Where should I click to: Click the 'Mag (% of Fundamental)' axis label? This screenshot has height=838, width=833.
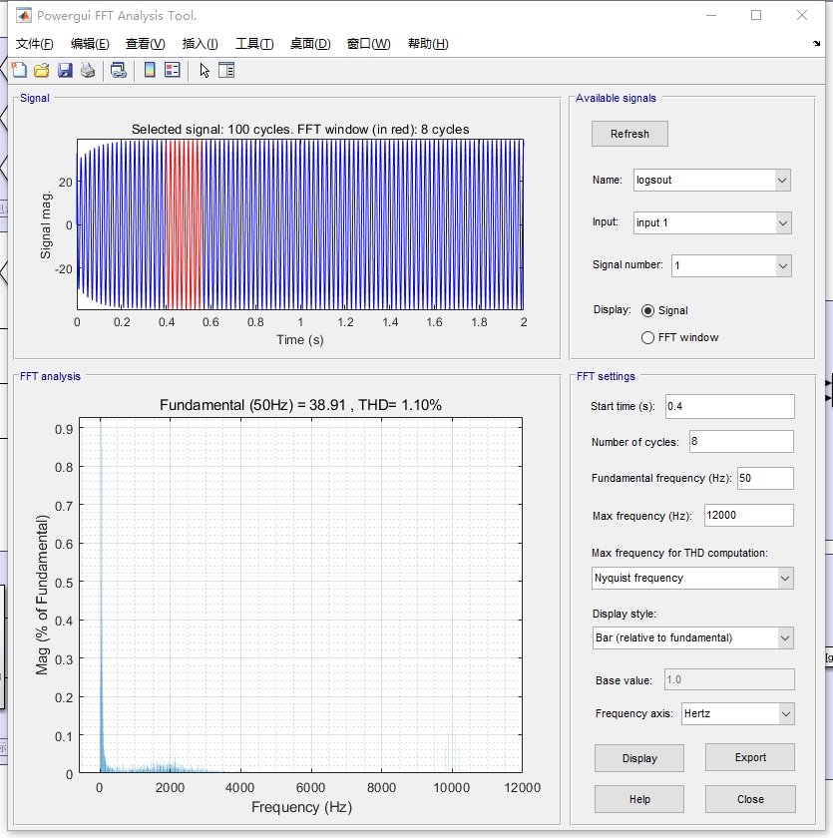coord(42,595)
